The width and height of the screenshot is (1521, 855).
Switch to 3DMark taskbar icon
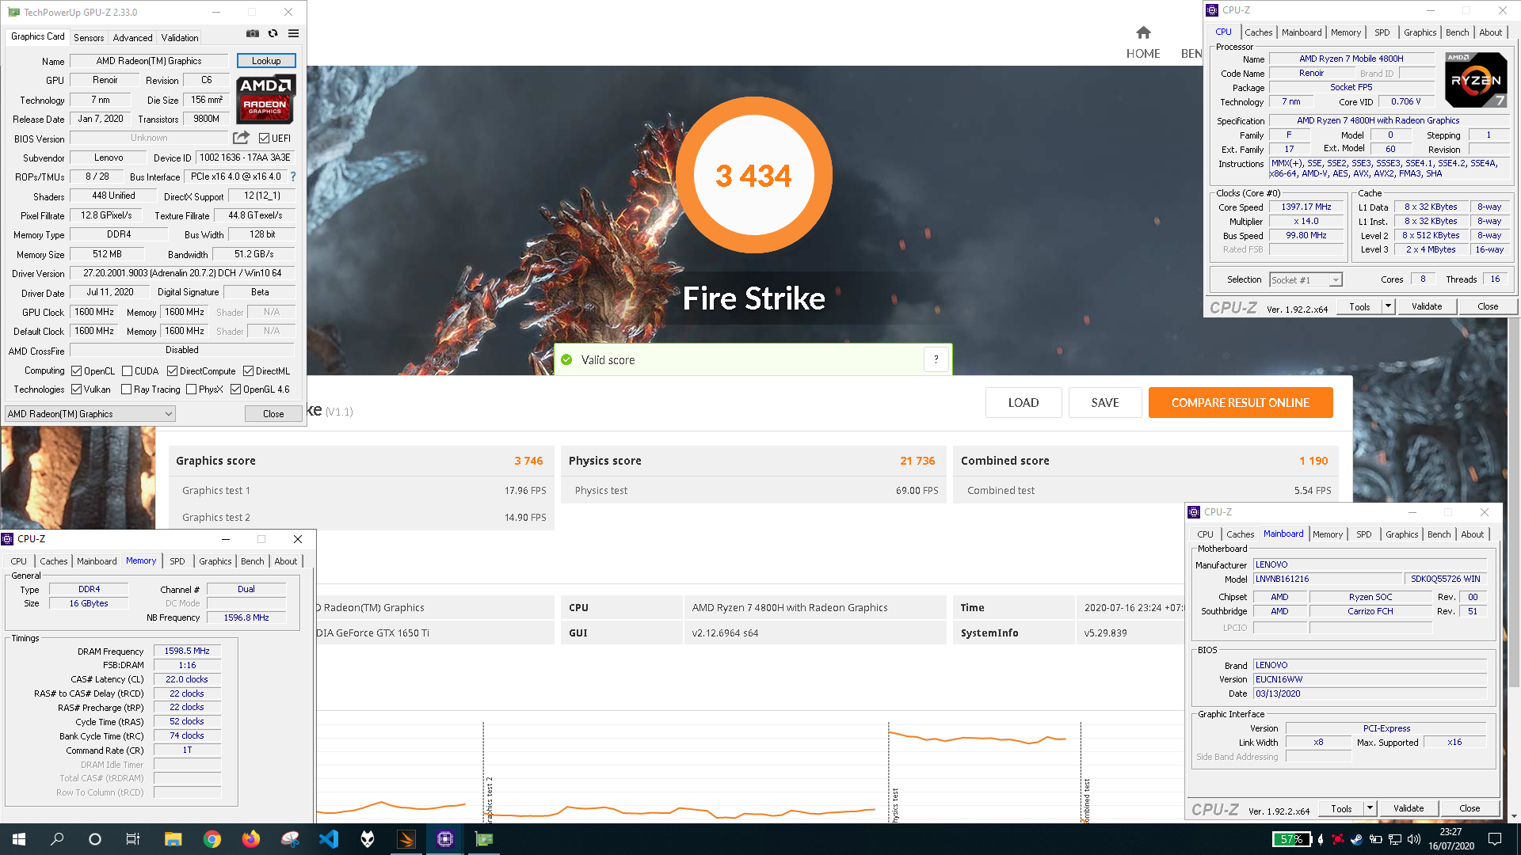pyautogui.click(x=406, y=839)
